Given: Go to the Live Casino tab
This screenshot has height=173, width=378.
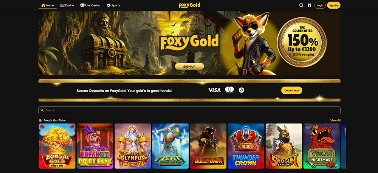Looking at the screenshot, I should pos(90,5).
